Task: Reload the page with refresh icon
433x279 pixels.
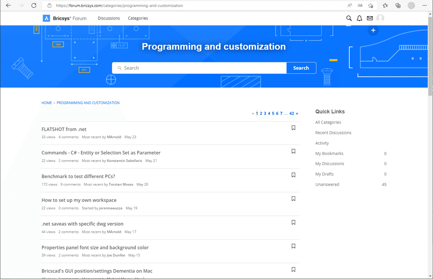Action: [34, 5]
